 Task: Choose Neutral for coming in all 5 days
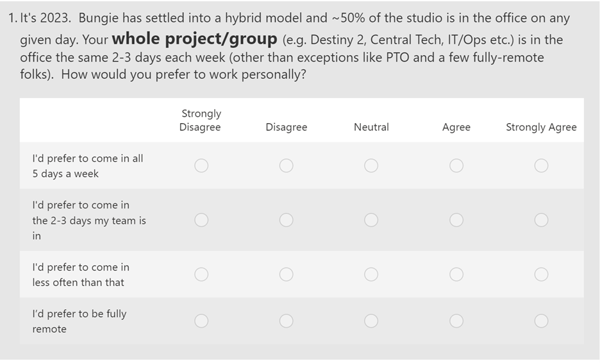(371, 166)
